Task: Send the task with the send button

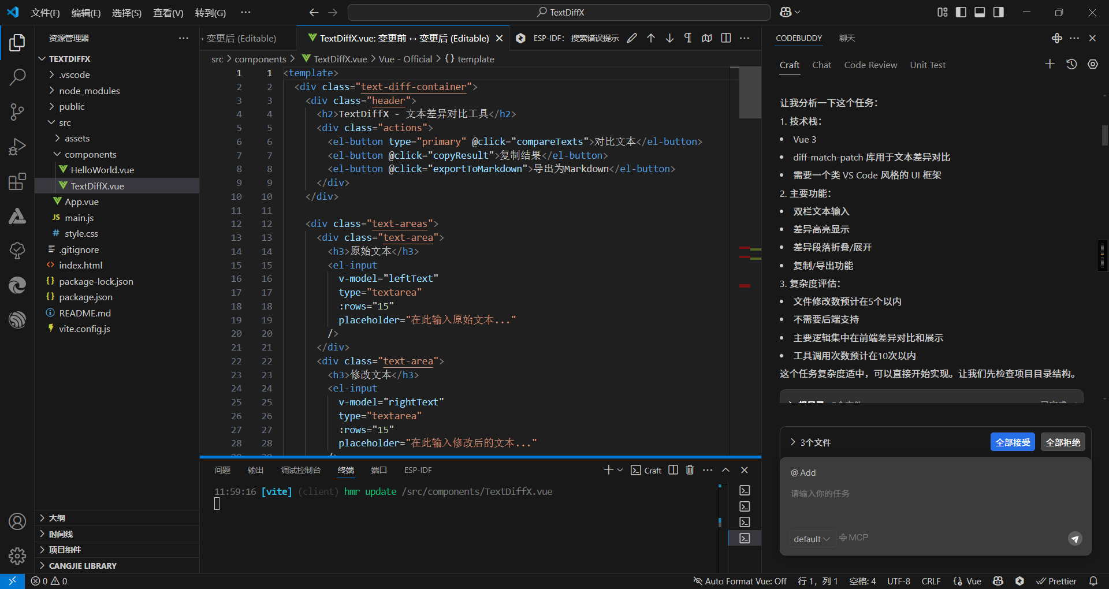Action: pos(1075,539)
